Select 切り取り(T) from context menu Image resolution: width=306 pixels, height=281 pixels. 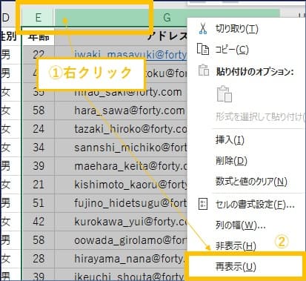tap(237, 29)
